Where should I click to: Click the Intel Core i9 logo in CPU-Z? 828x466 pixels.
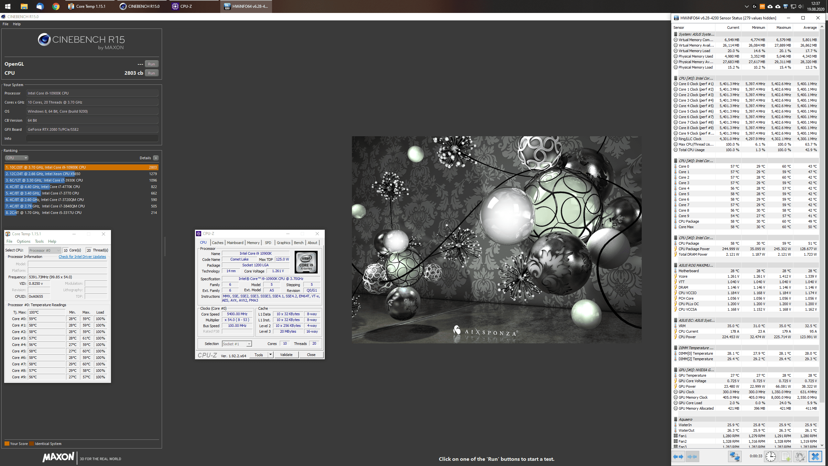(306, 262)
